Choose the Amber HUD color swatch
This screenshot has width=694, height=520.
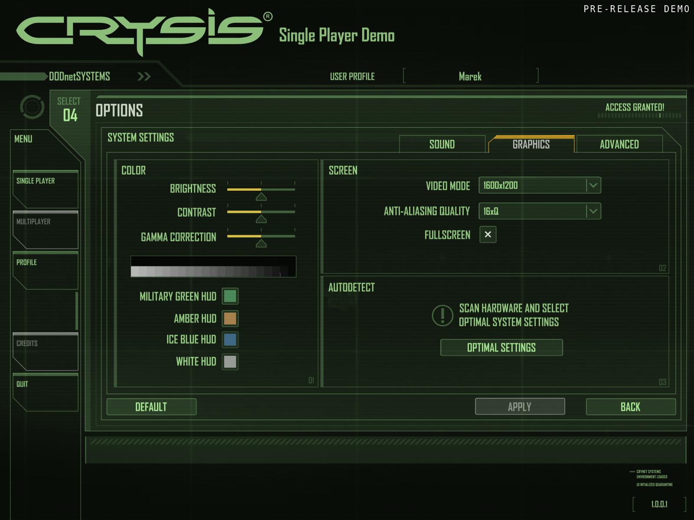pos(230,318)
